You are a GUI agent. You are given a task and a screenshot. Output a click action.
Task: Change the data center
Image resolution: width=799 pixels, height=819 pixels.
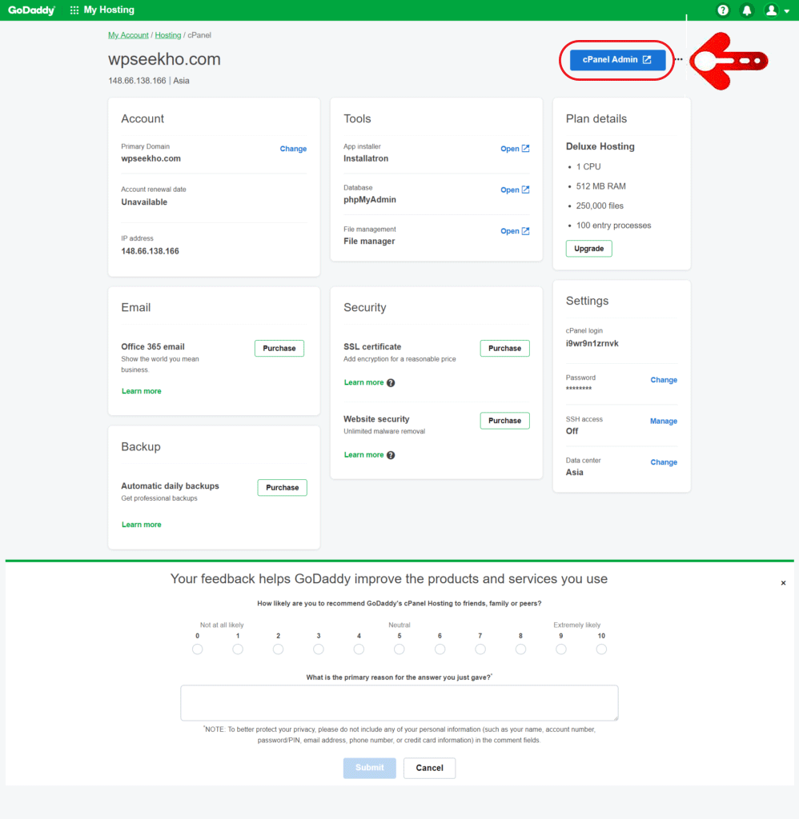[664, 462]
